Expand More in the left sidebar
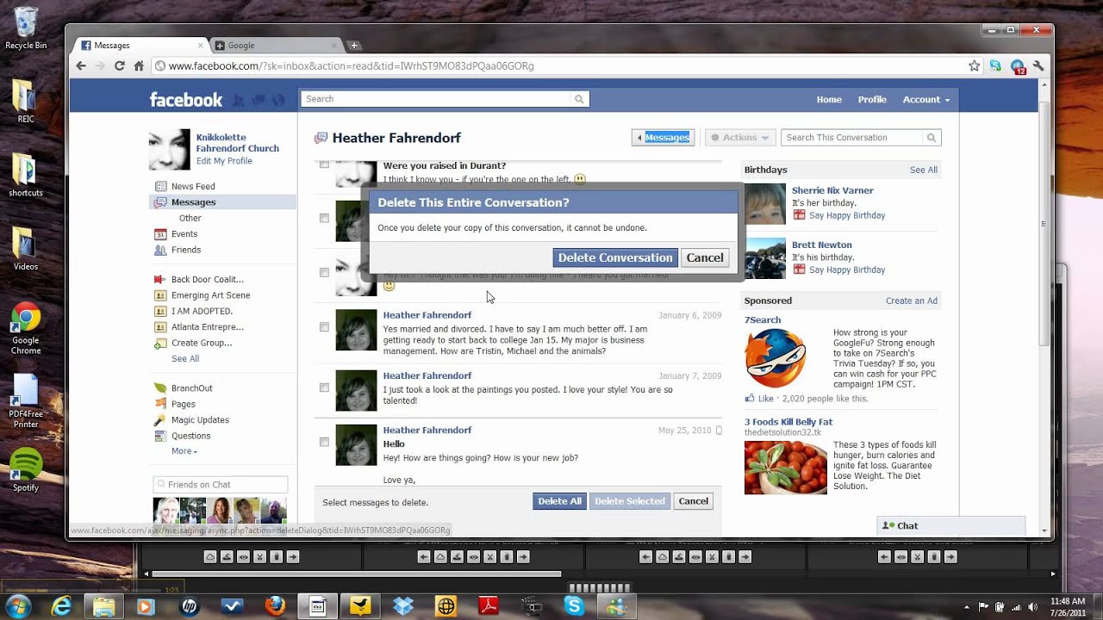The height and width of the screenshot is (620, 1103). [x=184, y=451]
